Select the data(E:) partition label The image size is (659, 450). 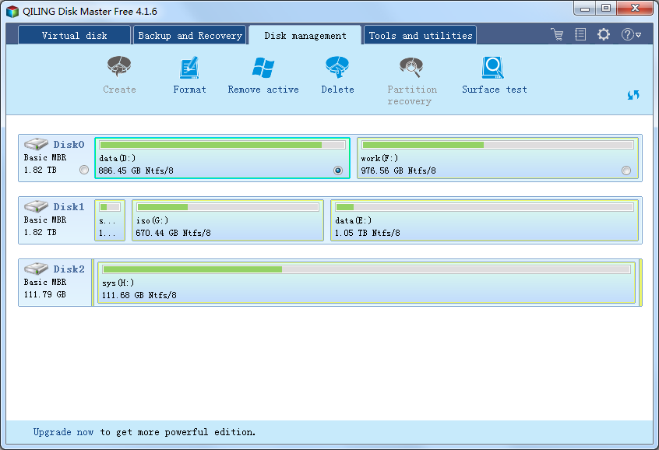coord(353,220)
